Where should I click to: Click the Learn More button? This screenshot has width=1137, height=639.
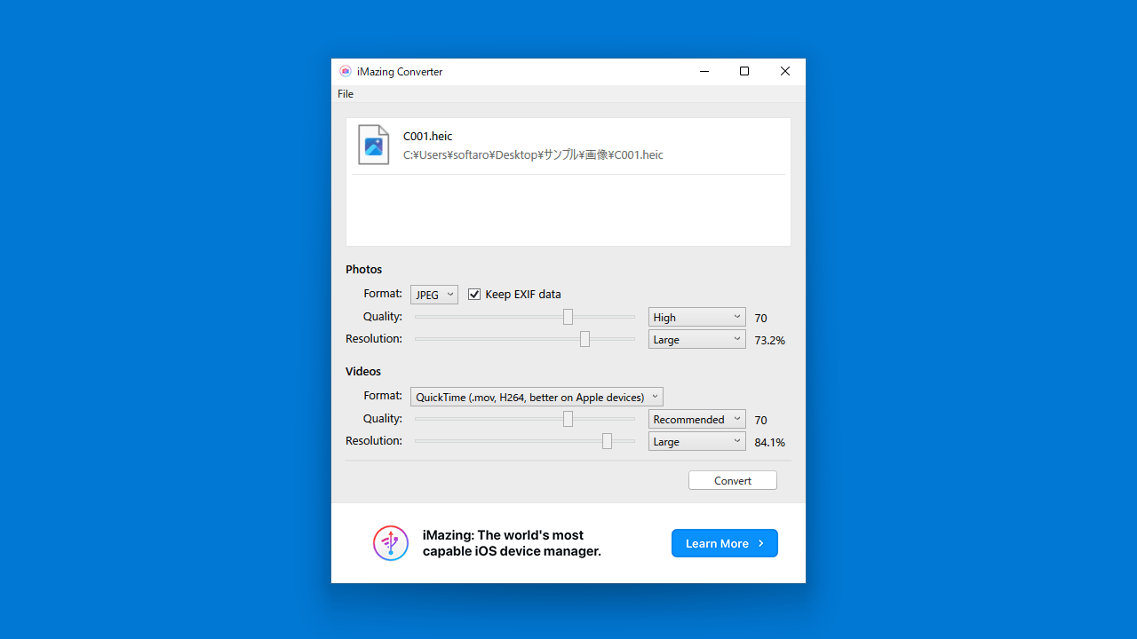click(x=725, y=543)
